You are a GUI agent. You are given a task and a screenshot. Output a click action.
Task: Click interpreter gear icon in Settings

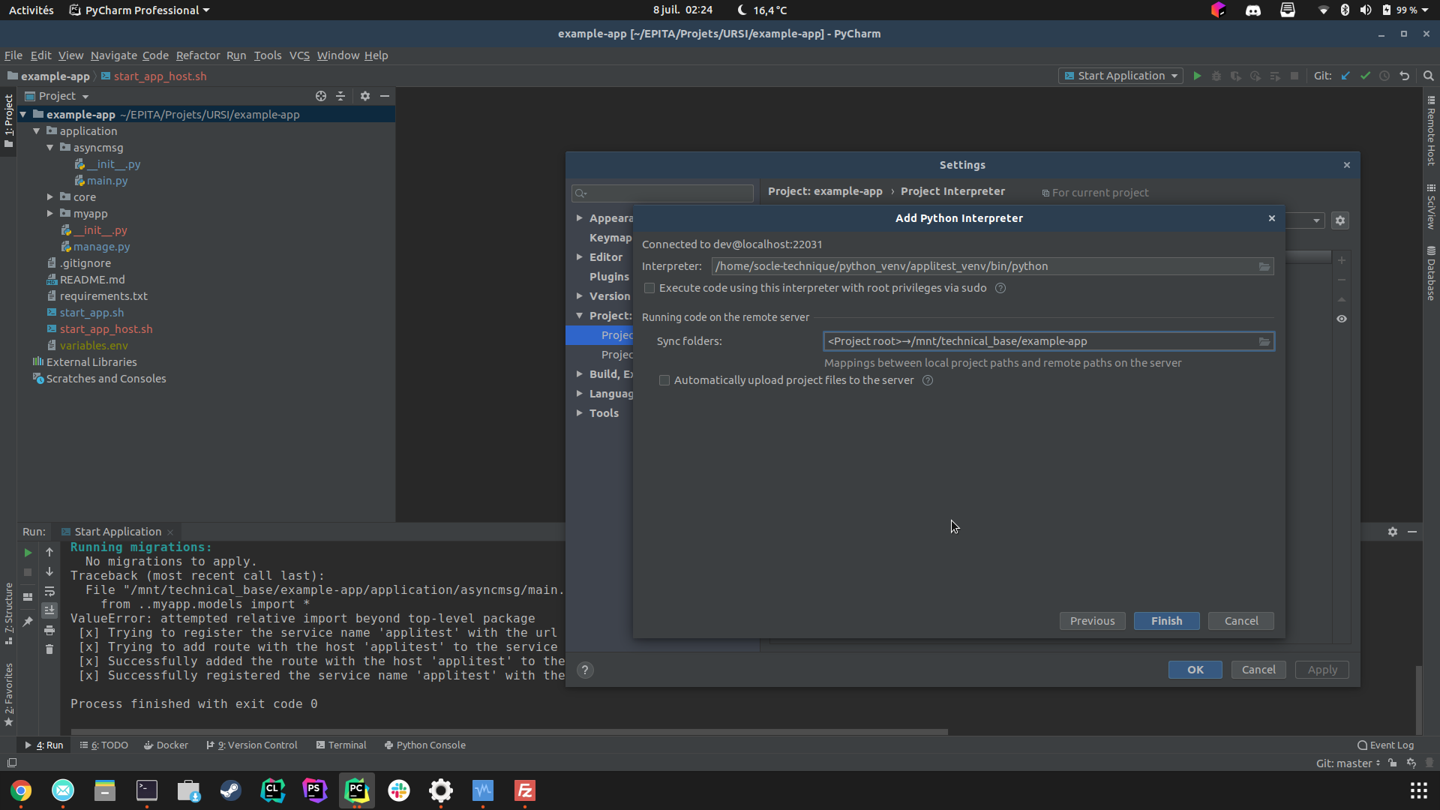tap(1340, 220)
